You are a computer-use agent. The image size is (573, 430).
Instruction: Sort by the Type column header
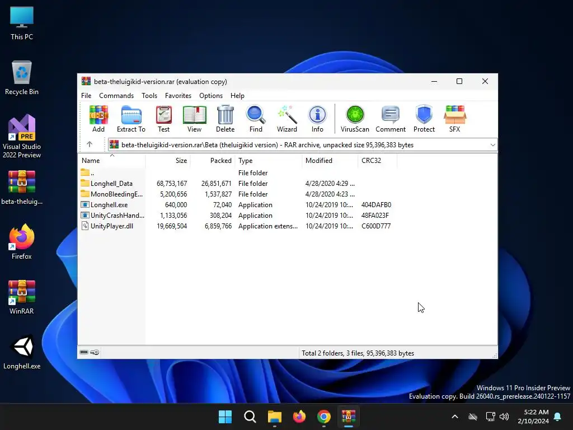(x=269, y=161)
